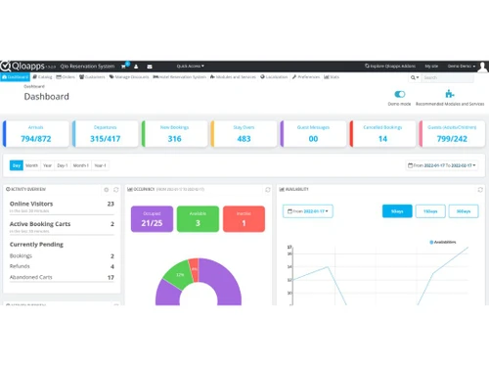Screen dimensions: 489x367
Task: Open Explore QloApps Addons link
Action: (390, 66)
